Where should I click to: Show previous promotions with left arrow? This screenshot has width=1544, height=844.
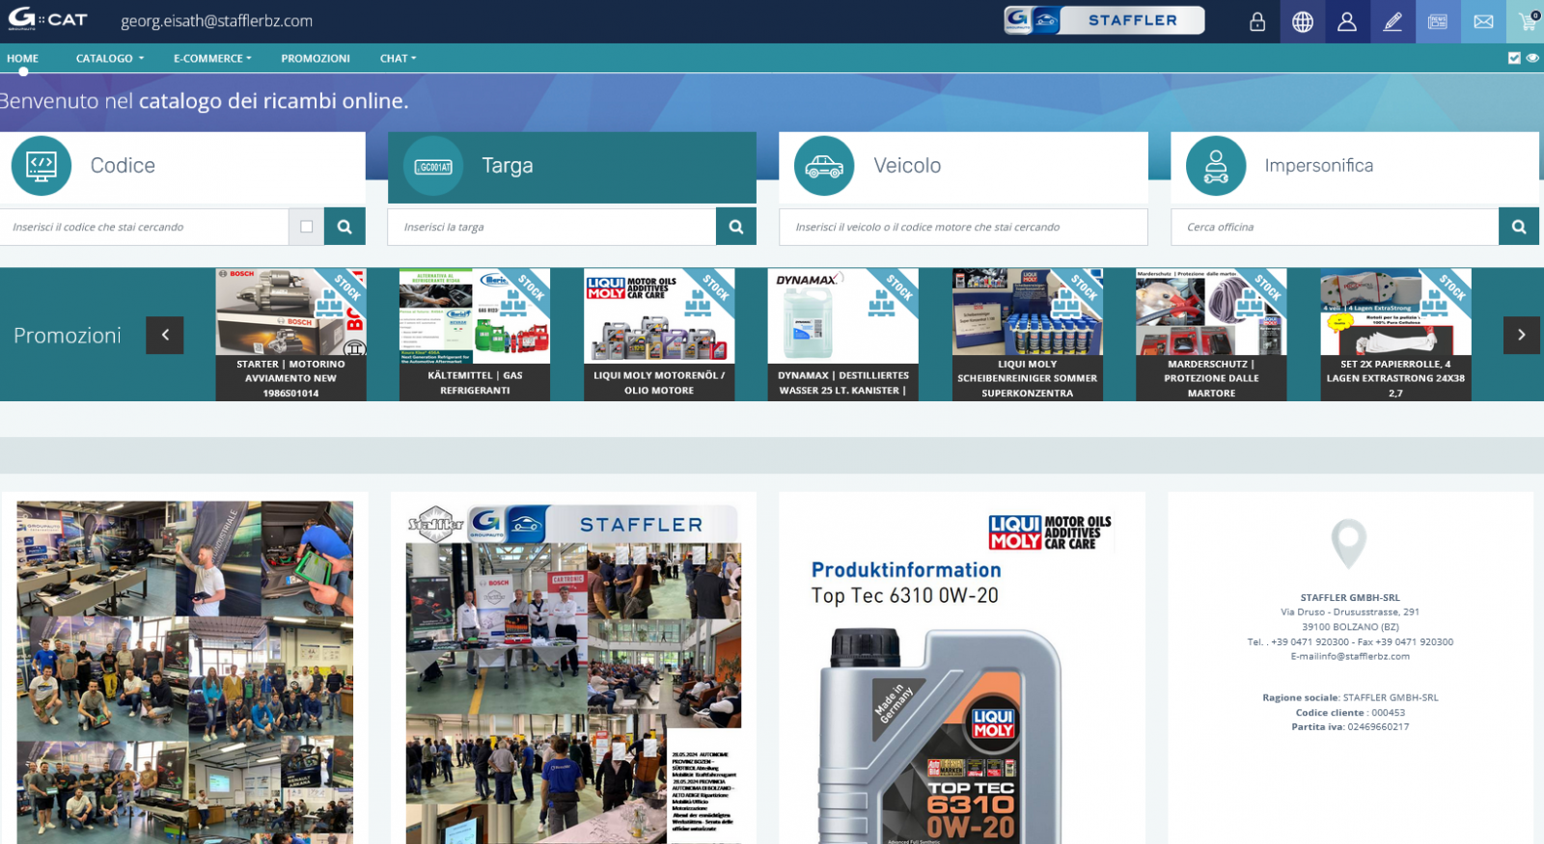coord(165,335)
